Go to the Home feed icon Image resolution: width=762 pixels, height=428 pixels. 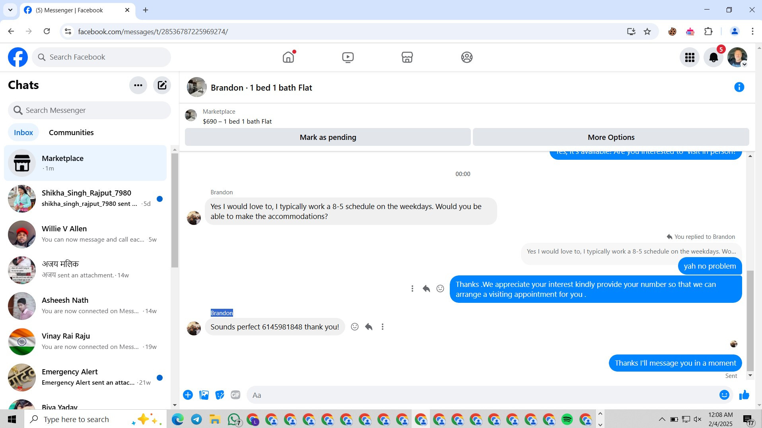(288, 57)
